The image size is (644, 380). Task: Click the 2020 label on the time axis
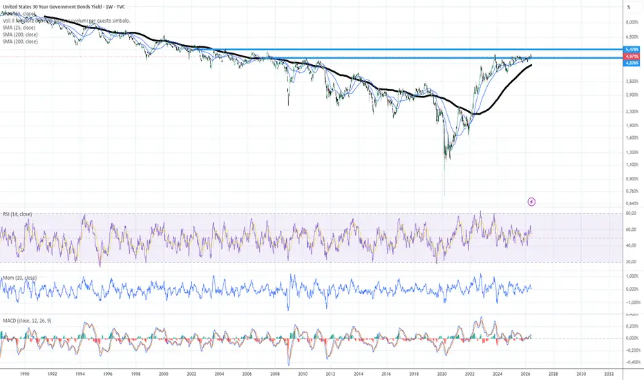click(442, 374)
